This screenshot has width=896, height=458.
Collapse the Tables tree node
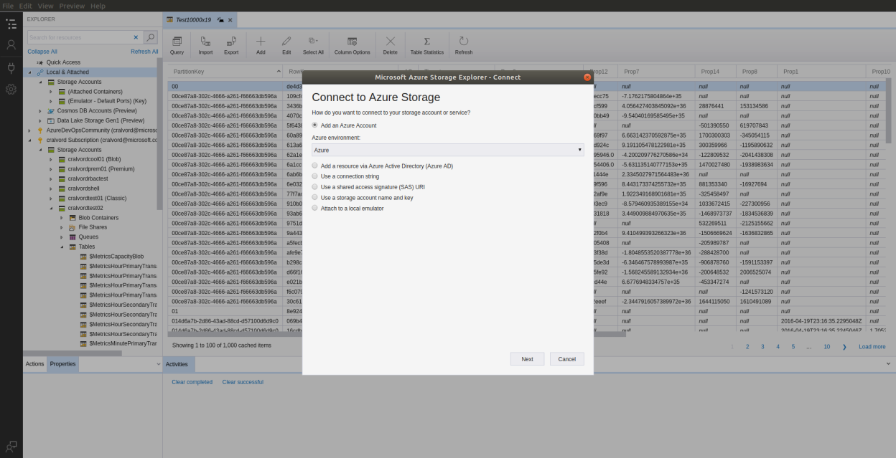click(62, 247)
